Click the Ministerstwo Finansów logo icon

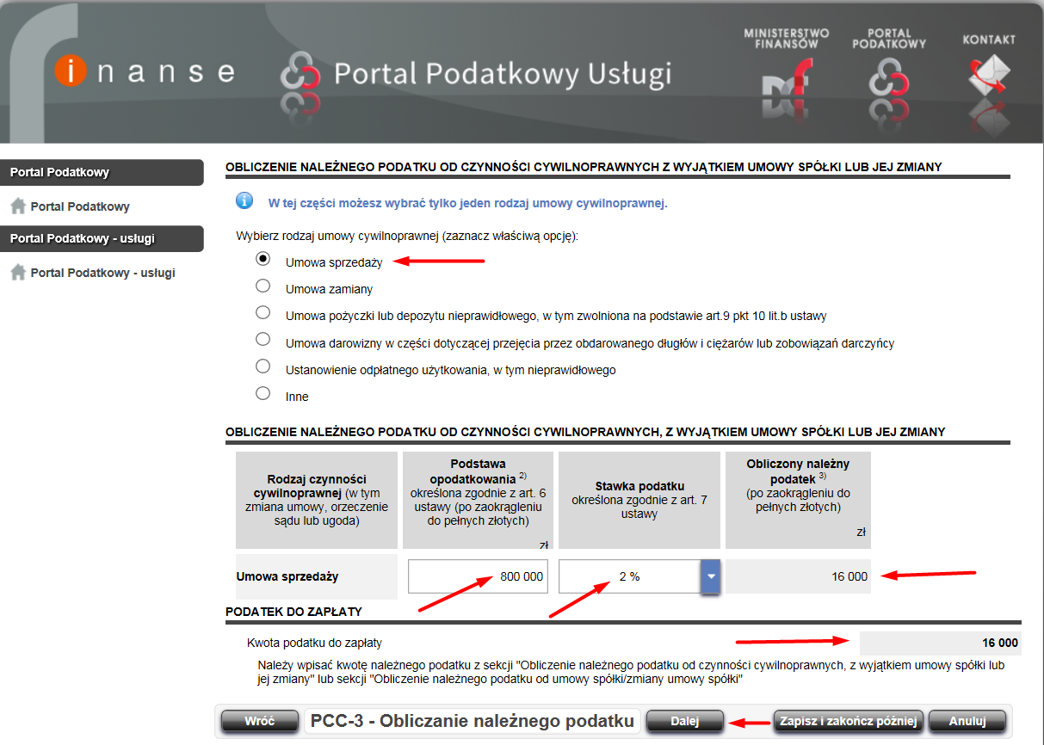coord(787,79)
